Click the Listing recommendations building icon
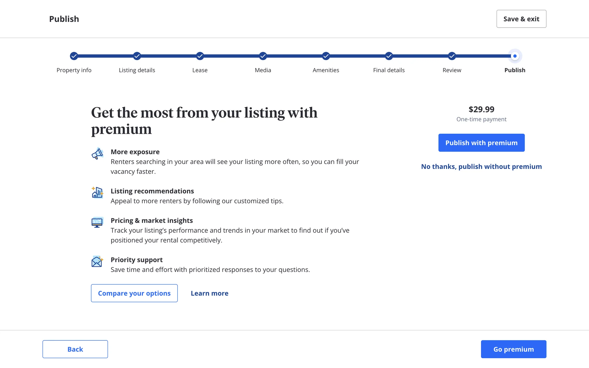Image resolution: width=589 pixels, height=368 pixels. click(97, 193)
